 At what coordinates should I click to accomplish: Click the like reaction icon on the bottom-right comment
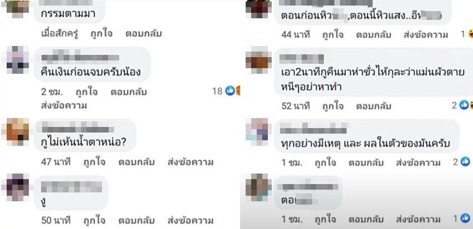[x=465, y=218]
